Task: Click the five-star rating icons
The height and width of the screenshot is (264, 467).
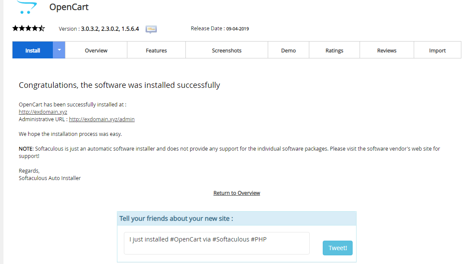Action: 29,28
